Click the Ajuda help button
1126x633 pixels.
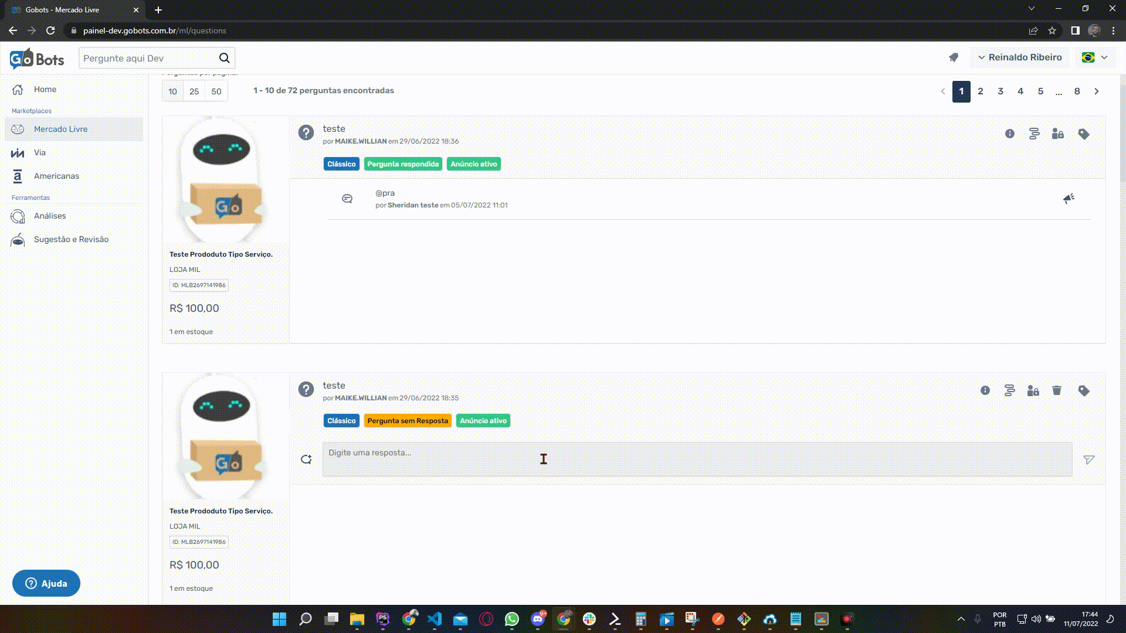46,583
